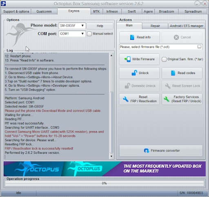
Task: Open the Agere tab
Action: coord(148,11)
